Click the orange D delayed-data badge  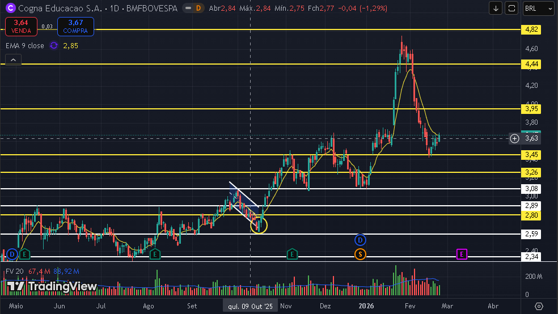[x=198, y=8]
